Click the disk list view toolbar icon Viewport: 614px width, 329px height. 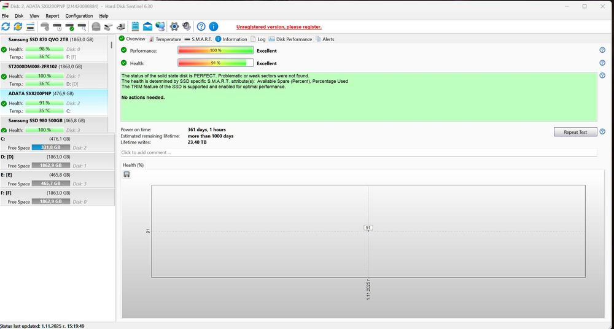coord(31,26)
